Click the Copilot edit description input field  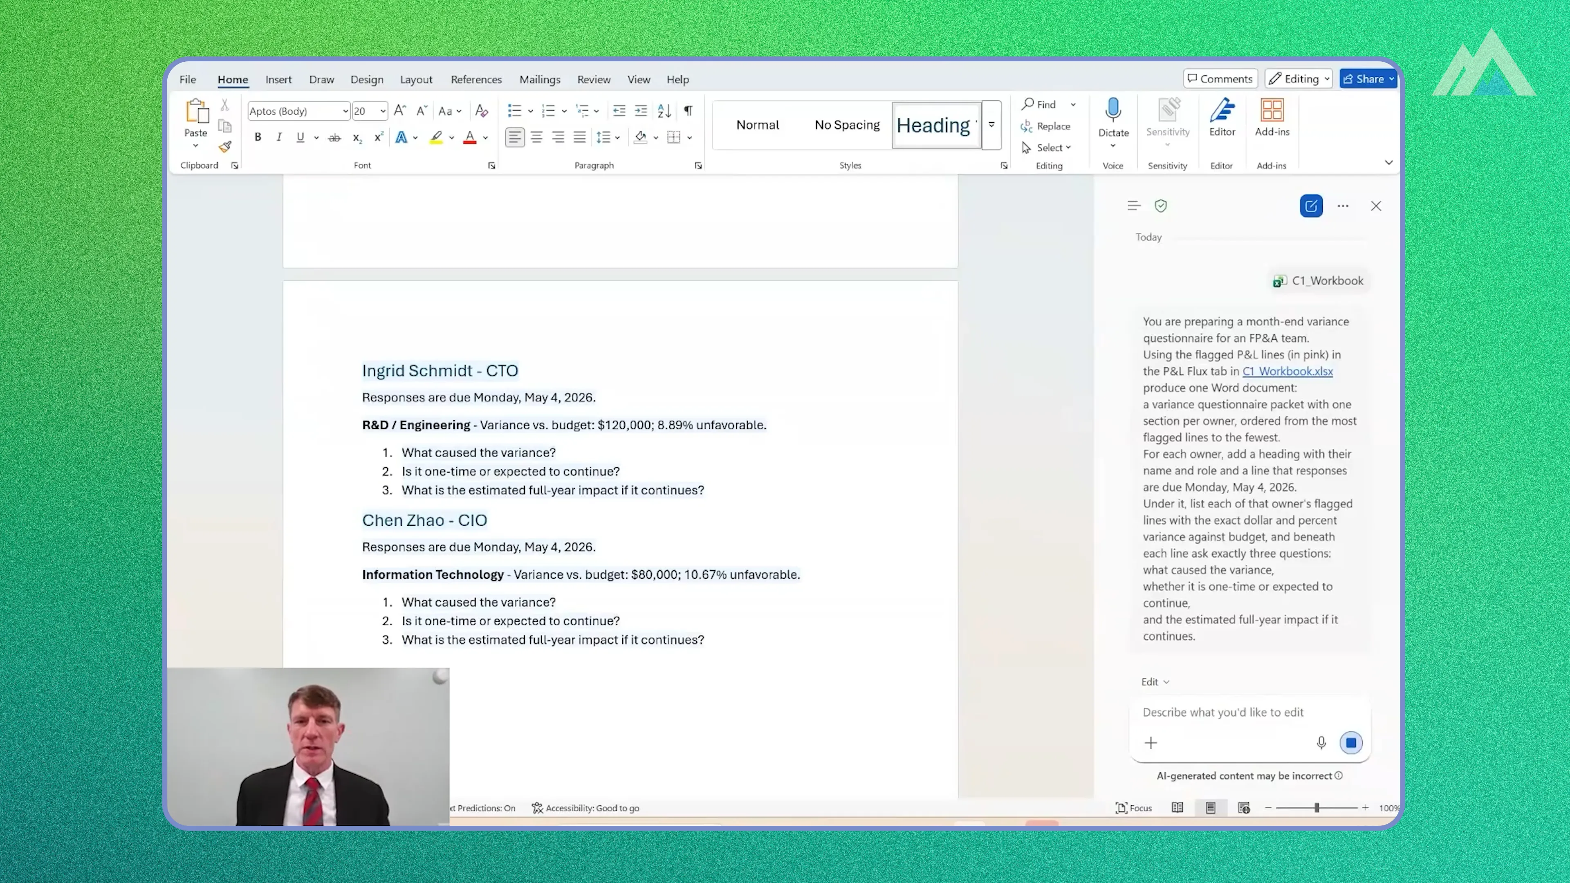1250,713
